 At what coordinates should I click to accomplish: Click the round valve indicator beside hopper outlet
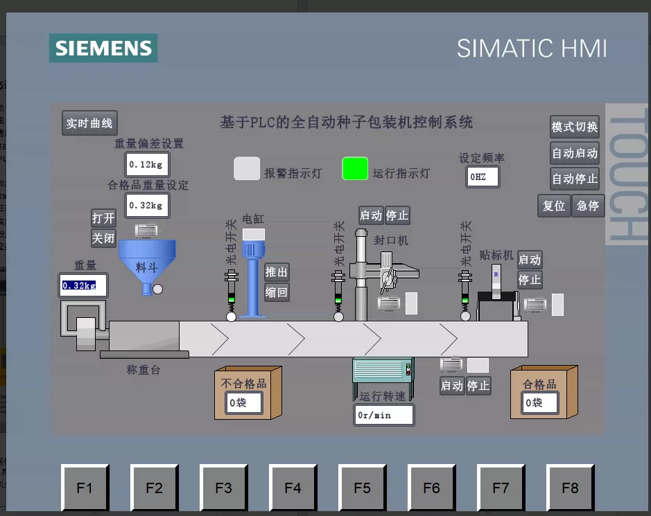click(158, 290)
